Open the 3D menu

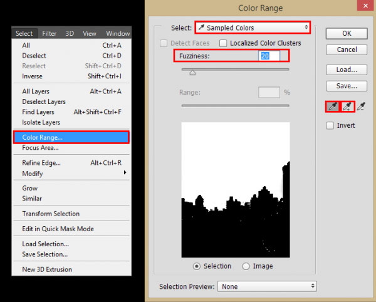pyautogui.click(x=70, y=33)
